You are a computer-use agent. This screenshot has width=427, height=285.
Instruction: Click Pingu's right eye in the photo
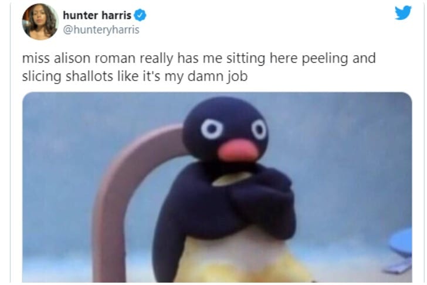pyautogui.click(x=259, y=130)
